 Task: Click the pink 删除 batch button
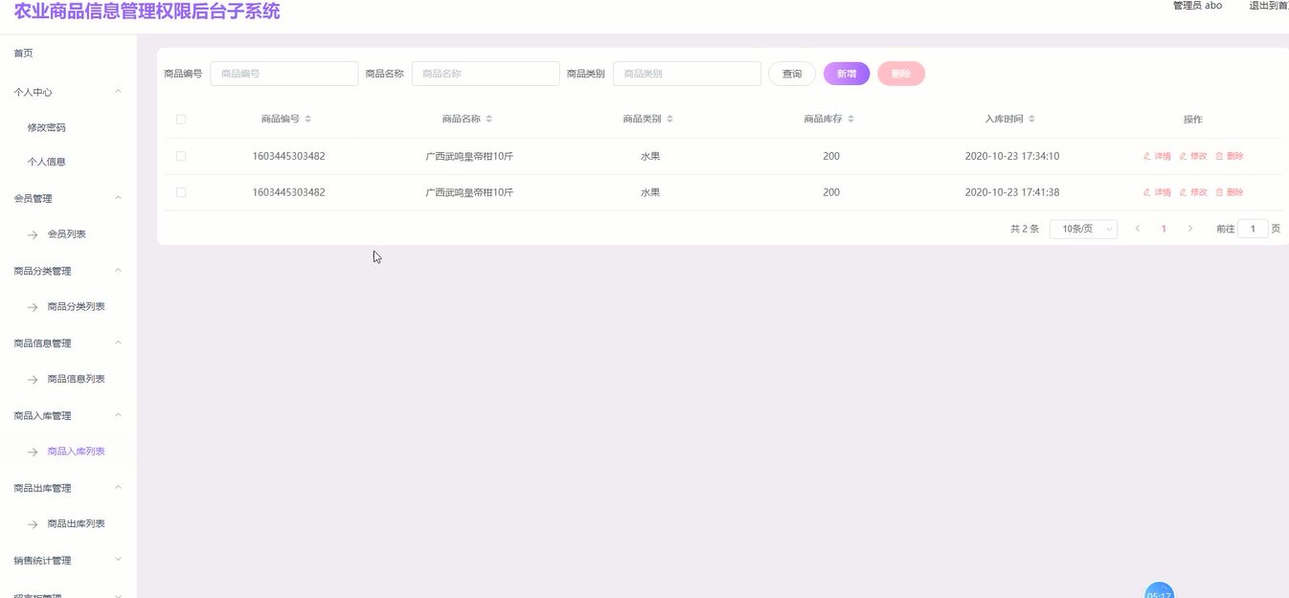click(x=901, y=74)
